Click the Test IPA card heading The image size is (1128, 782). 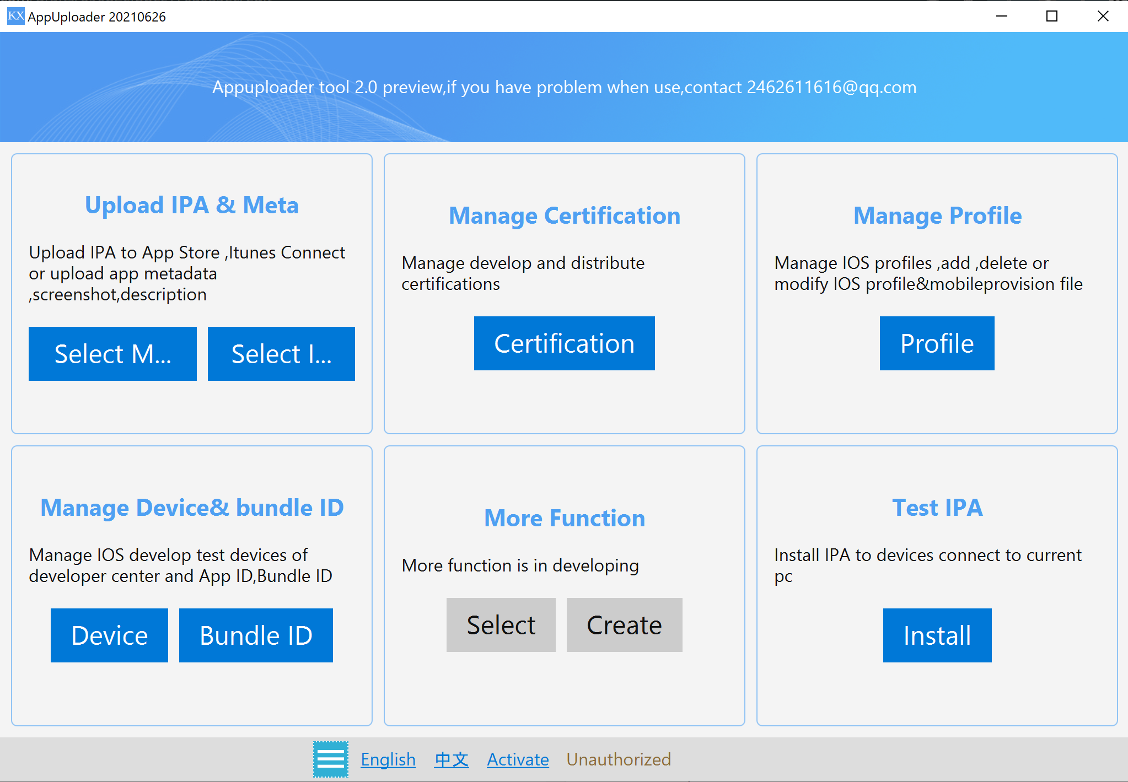point(937,507)
